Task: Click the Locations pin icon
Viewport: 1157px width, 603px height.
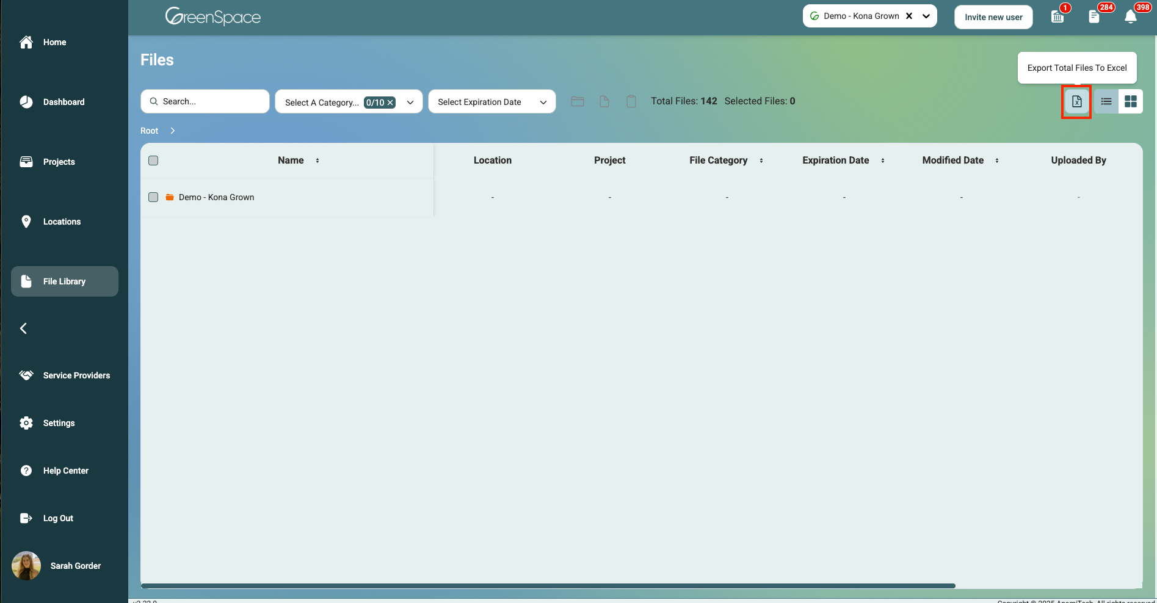Action: pos(26,222)
